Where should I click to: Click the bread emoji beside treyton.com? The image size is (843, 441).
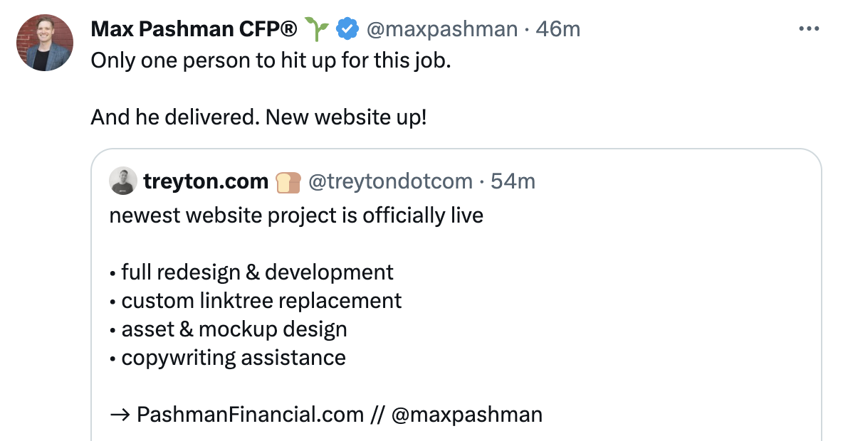pos(288,182)
